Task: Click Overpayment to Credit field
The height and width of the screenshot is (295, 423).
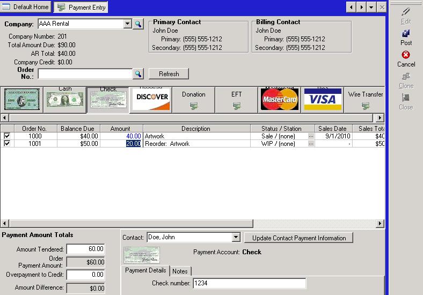Action: click(x=86, y=275)
